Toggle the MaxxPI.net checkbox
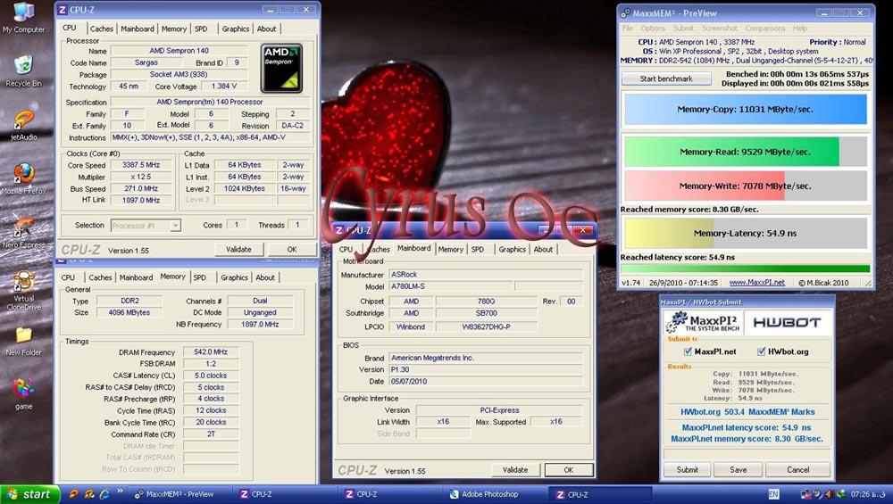This screenshot has width=893, height=504. 688,351
